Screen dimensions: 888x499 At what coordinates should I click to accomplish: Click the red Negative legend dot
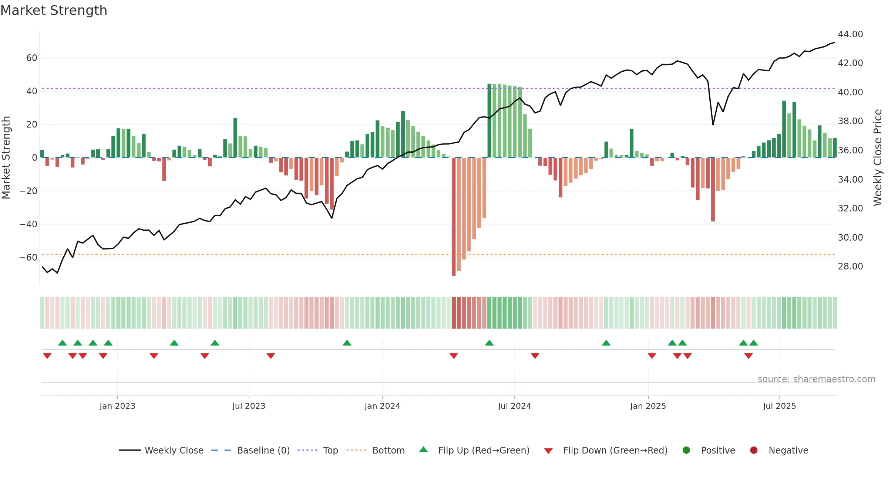pyautogui.click(x=754, y=450)
